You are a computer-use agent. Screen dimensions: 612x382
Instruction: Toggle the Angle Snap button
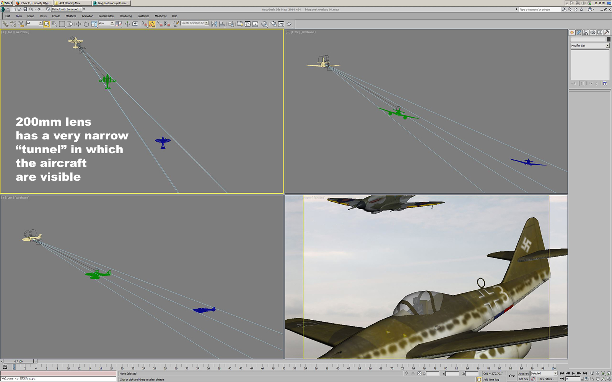click(x=152, y=24)
